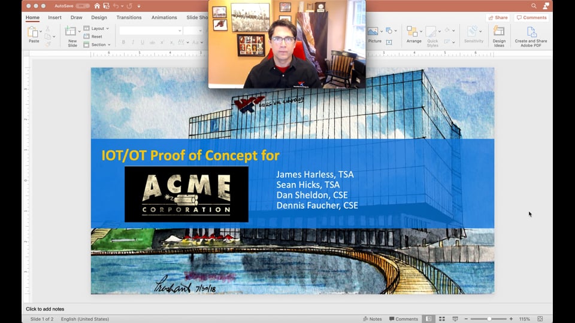Click the Shape Fill bucket icon

click(447, 31)
